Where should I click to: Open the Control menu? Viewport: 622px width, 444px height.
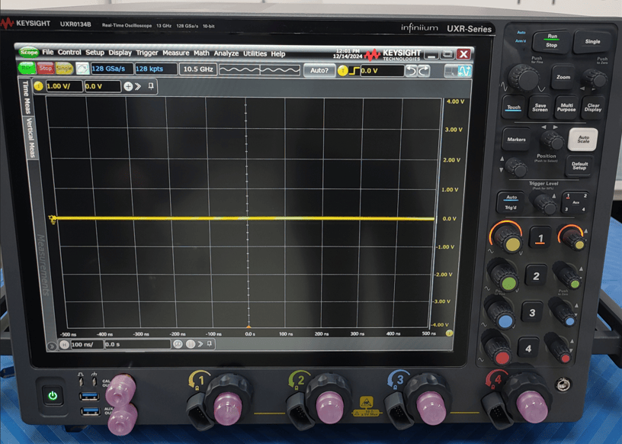69,52
